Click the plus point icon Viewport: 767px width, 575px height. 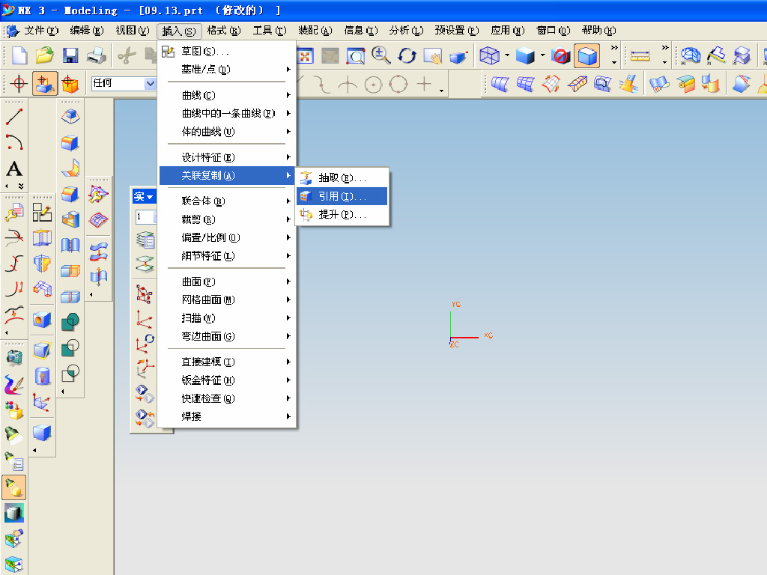424,84
